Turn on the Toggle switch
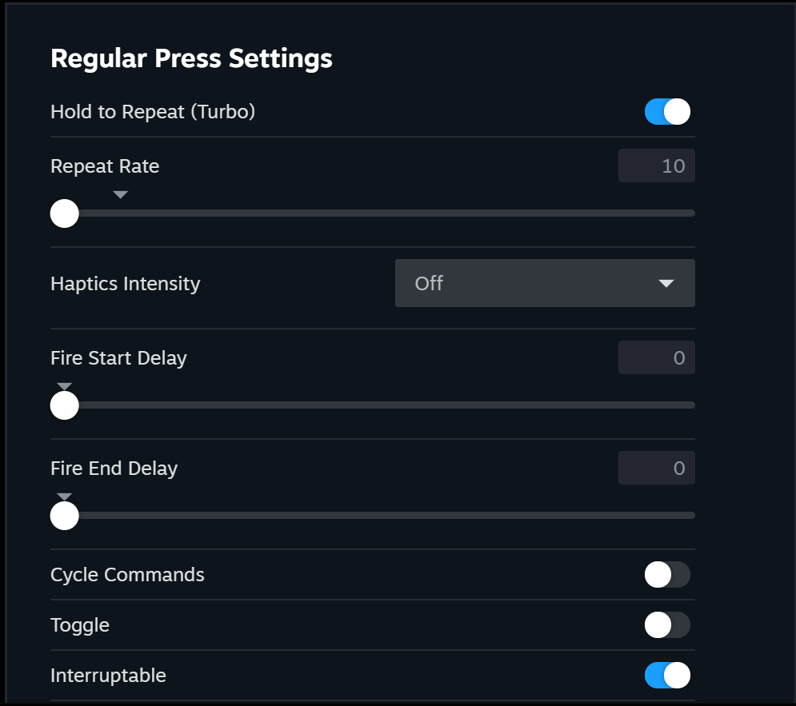This screenshot has height=706, width=796. coord(667,624)
